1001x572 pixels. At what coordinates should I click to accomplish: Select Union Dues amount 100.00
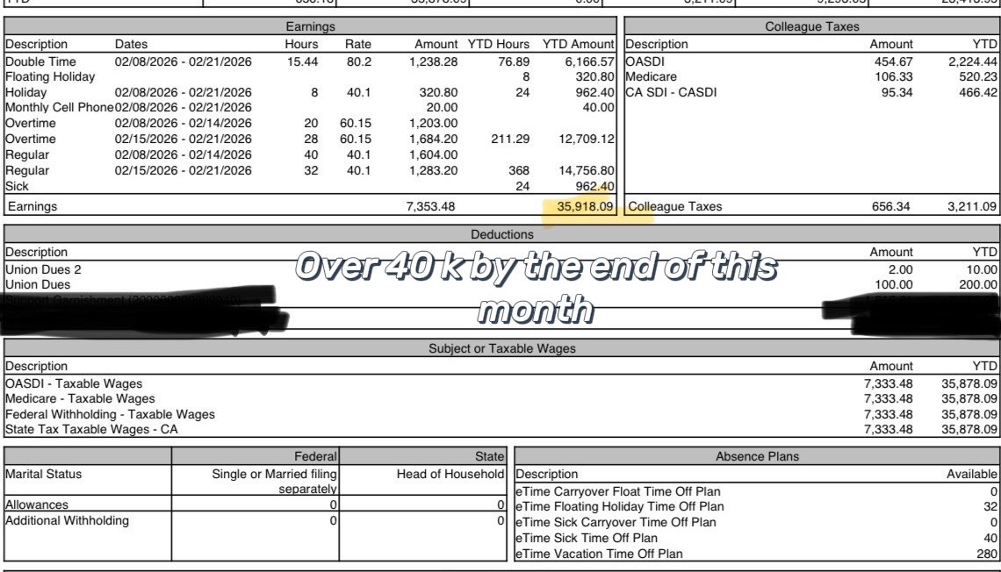tap(894, 284)
